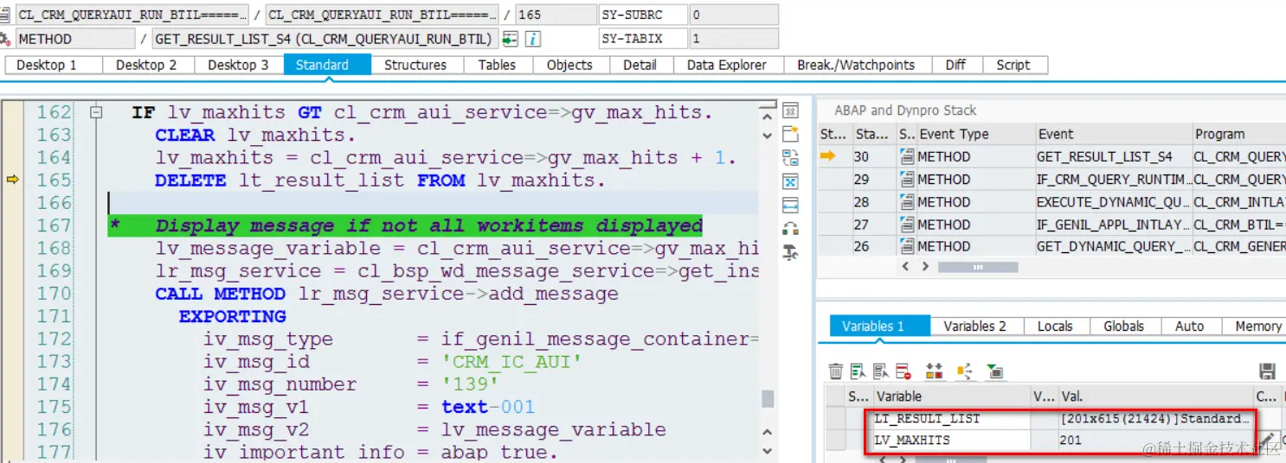
Task: Click the blue info icon beside method name
Action: (534, 39)
